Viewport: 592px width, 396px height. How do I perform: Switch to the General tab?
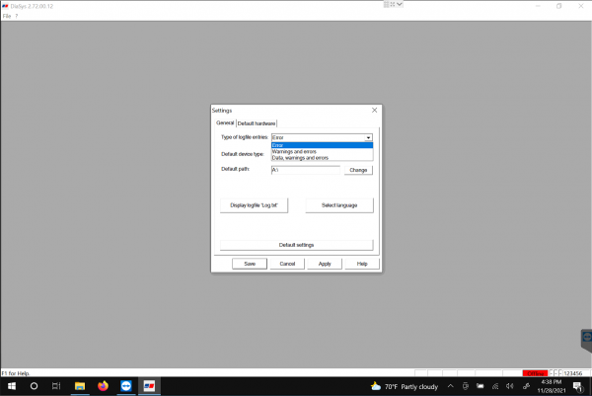coord(225,122)
